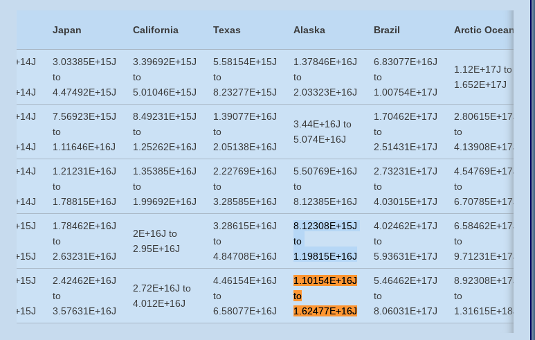The image size is (535, 340).
Task: Select Alaska cell starting with 1.37846E+16J
Action: [x=325, y=77]
